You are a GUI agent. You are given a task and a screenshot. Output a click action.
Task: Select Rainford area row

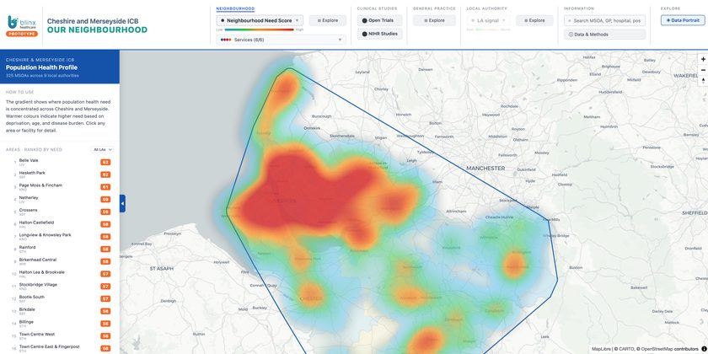(60, 249)
